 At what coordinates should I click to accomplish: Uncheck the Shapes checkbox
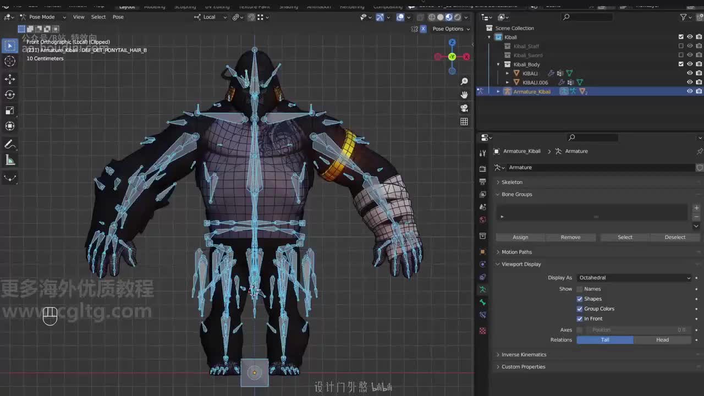[579, 299]
